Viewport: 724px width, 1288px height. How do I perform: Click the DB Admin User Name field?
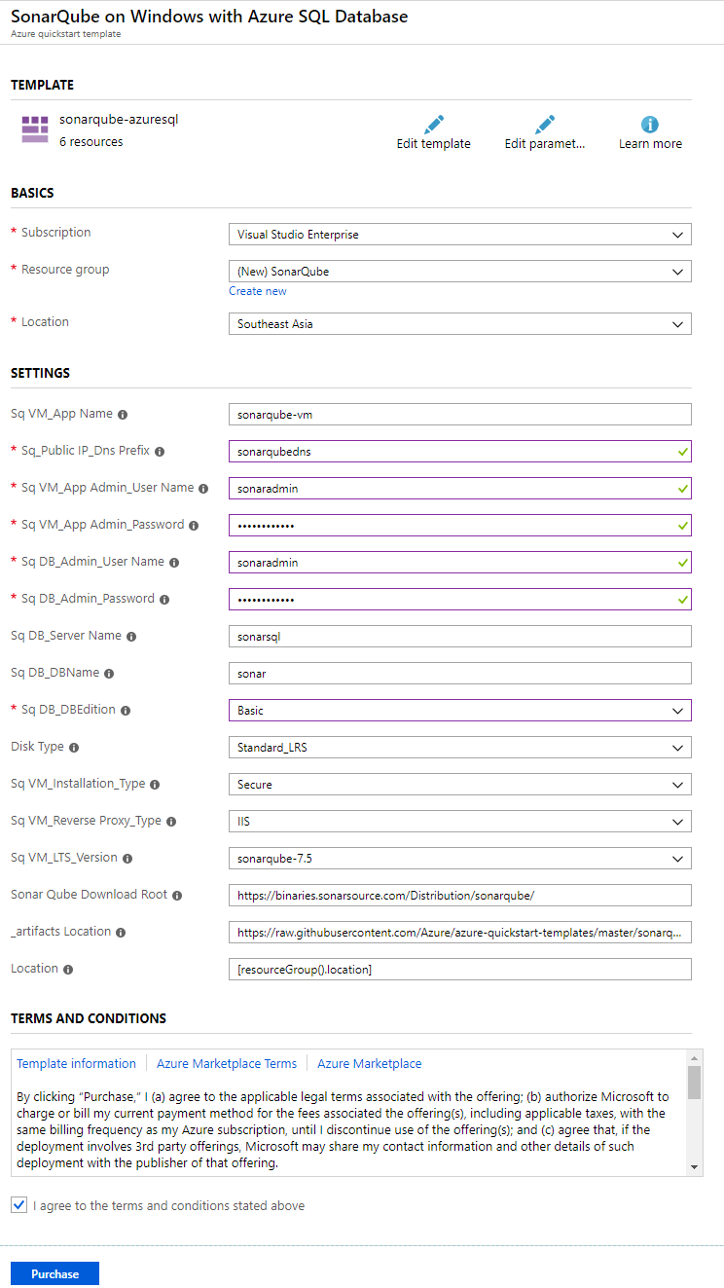coord(459,563)
